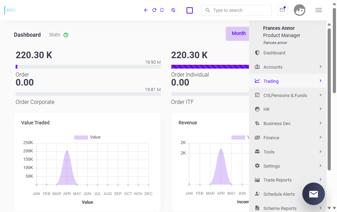Viewport: 337px width, 212px height.
Task: Click the green Stats help icon
Action: click(66, 35)
